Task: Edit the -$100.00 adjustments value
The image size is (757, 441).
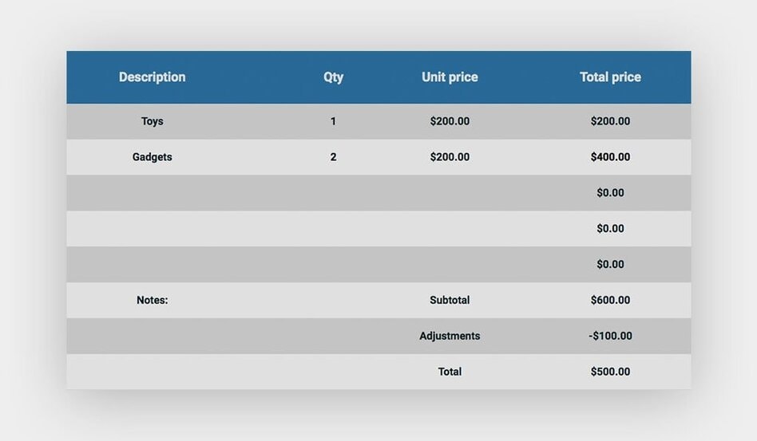Action: 610,336
